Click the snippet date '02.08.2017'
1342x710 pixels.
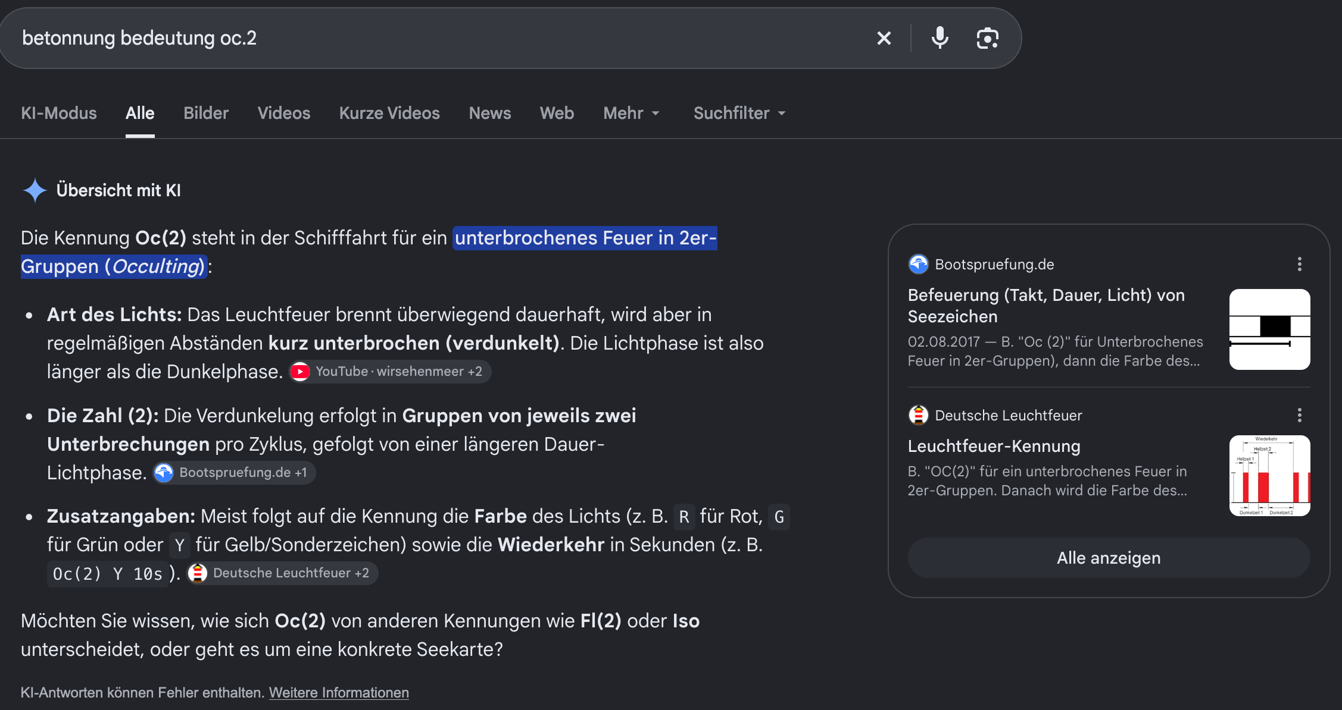pos(944,342)
